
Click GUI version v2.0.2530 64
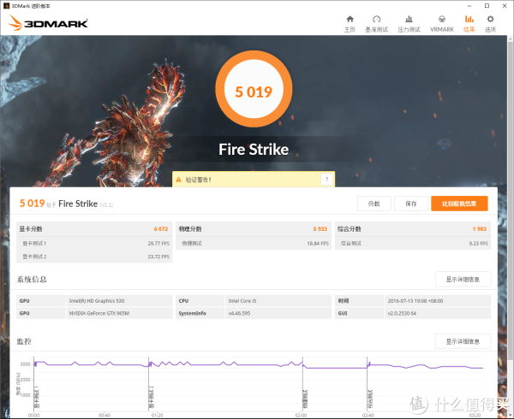click(x=402, y=313)
